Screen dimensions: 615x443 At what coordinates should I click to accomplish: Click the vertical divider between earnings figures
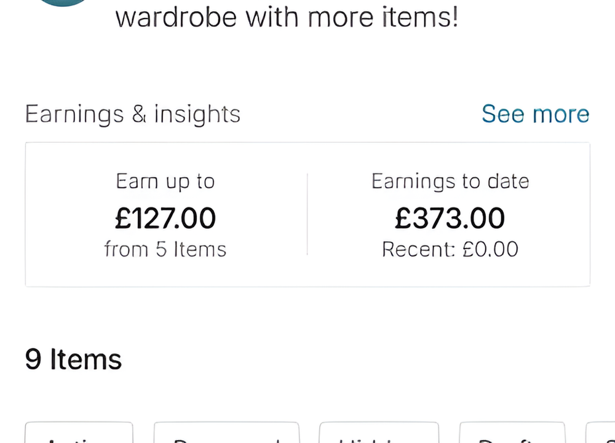(x=307, y=214)
